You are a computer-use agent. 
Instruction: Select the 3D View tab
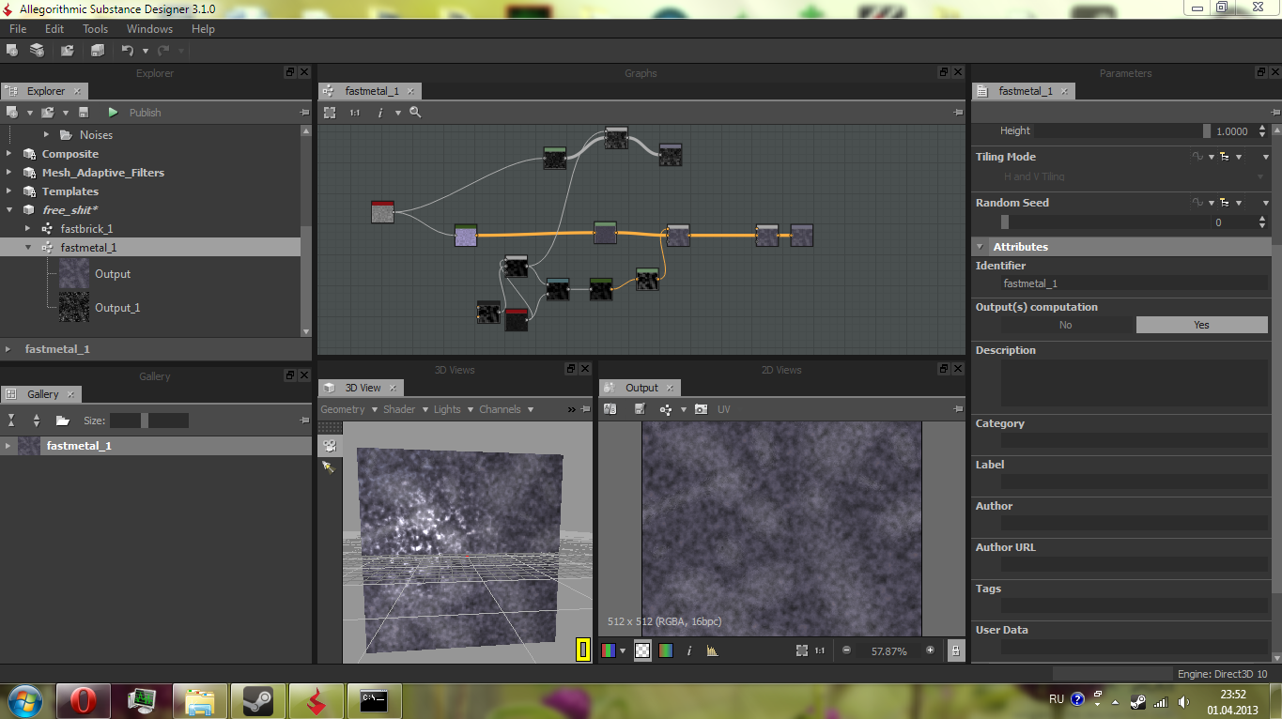click(363, 388)
